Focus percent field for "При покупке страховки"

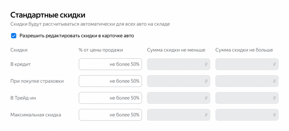coord(110,81)
